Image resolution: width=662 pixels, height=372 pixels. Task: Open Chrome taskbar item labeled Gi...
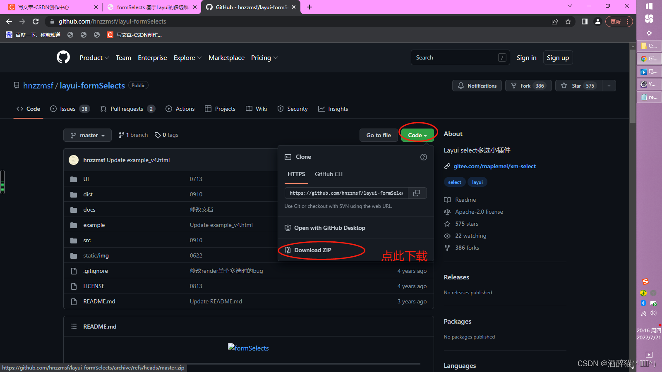[x=649, y=59]
